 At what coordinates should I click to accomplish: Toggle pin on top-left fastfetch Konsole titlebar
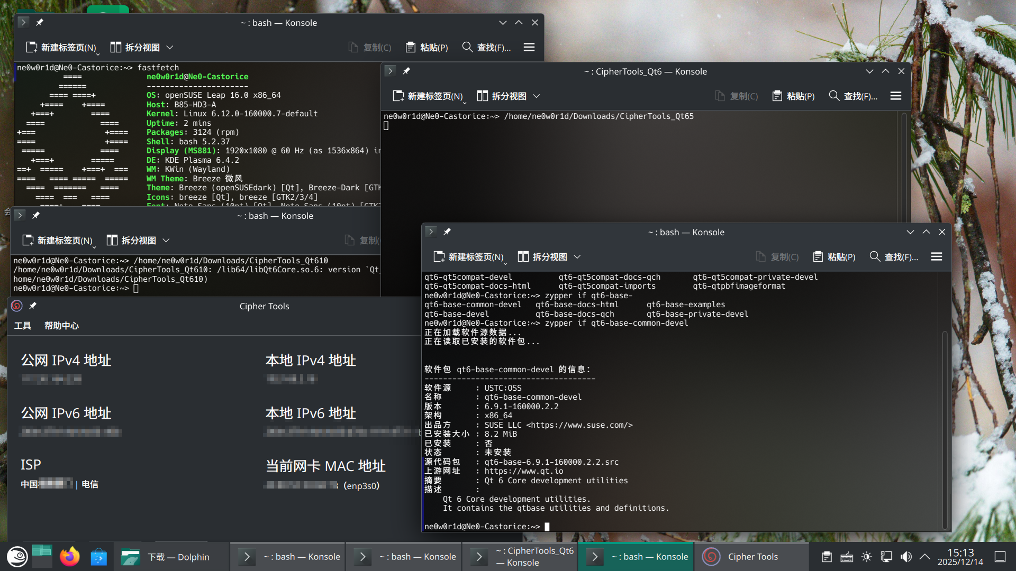click(40, 22)
